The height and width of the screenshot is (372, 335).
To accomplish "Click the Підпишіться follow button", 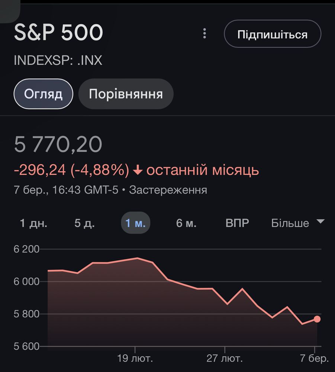I will click(x=273, y=34).
